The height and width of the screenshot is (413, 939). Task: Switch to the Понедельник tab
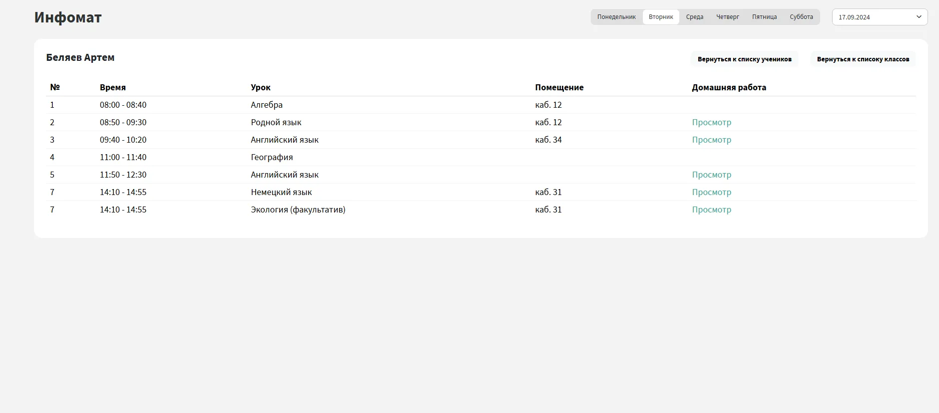pyautogui.click(x=616, y=17)
